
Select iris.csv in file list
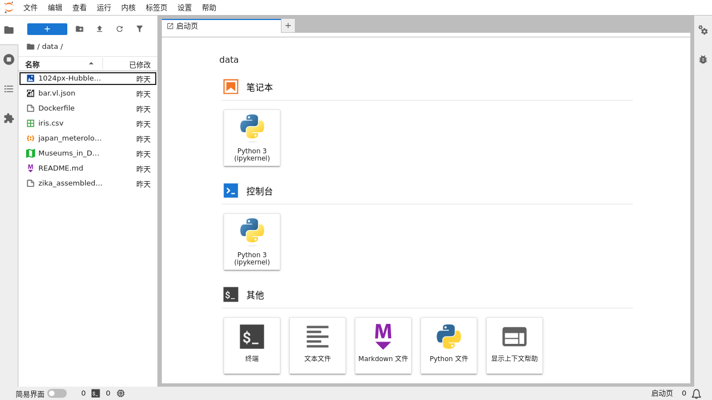(51, 123)
